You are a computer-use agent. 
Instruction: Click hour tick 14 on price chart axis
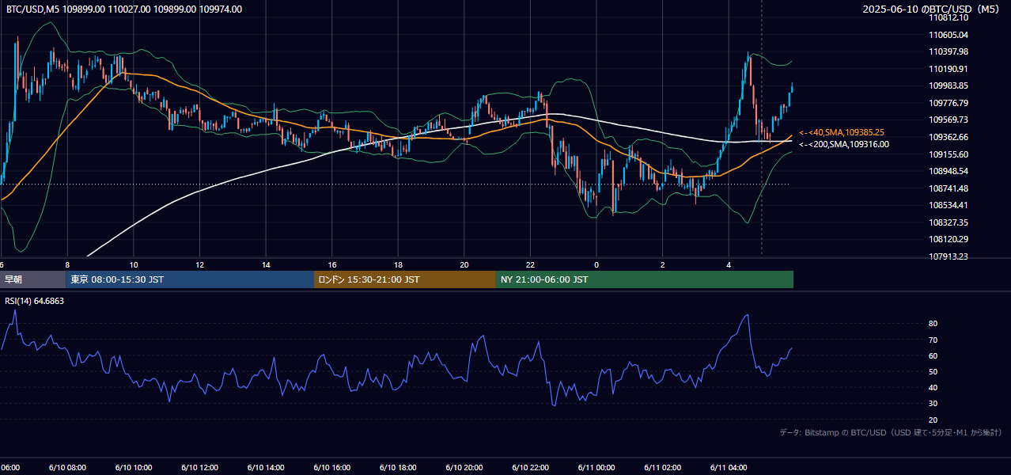point(267,265)
